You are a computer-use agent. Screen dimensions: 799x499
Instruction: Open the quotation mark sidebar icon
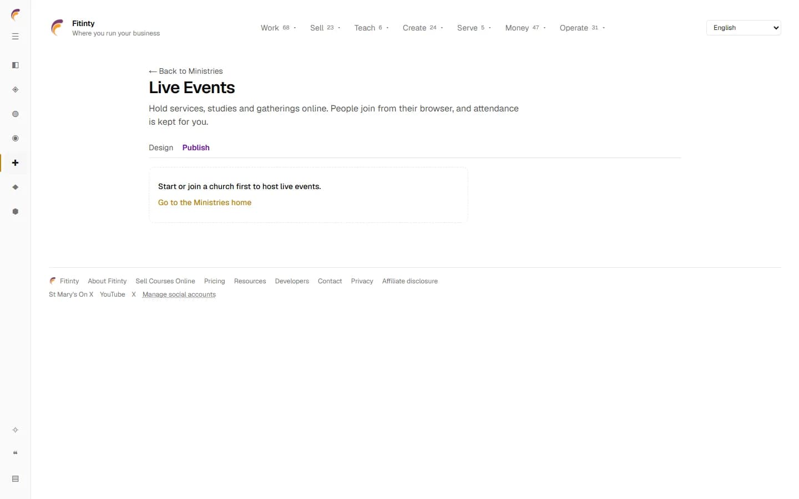16,454
